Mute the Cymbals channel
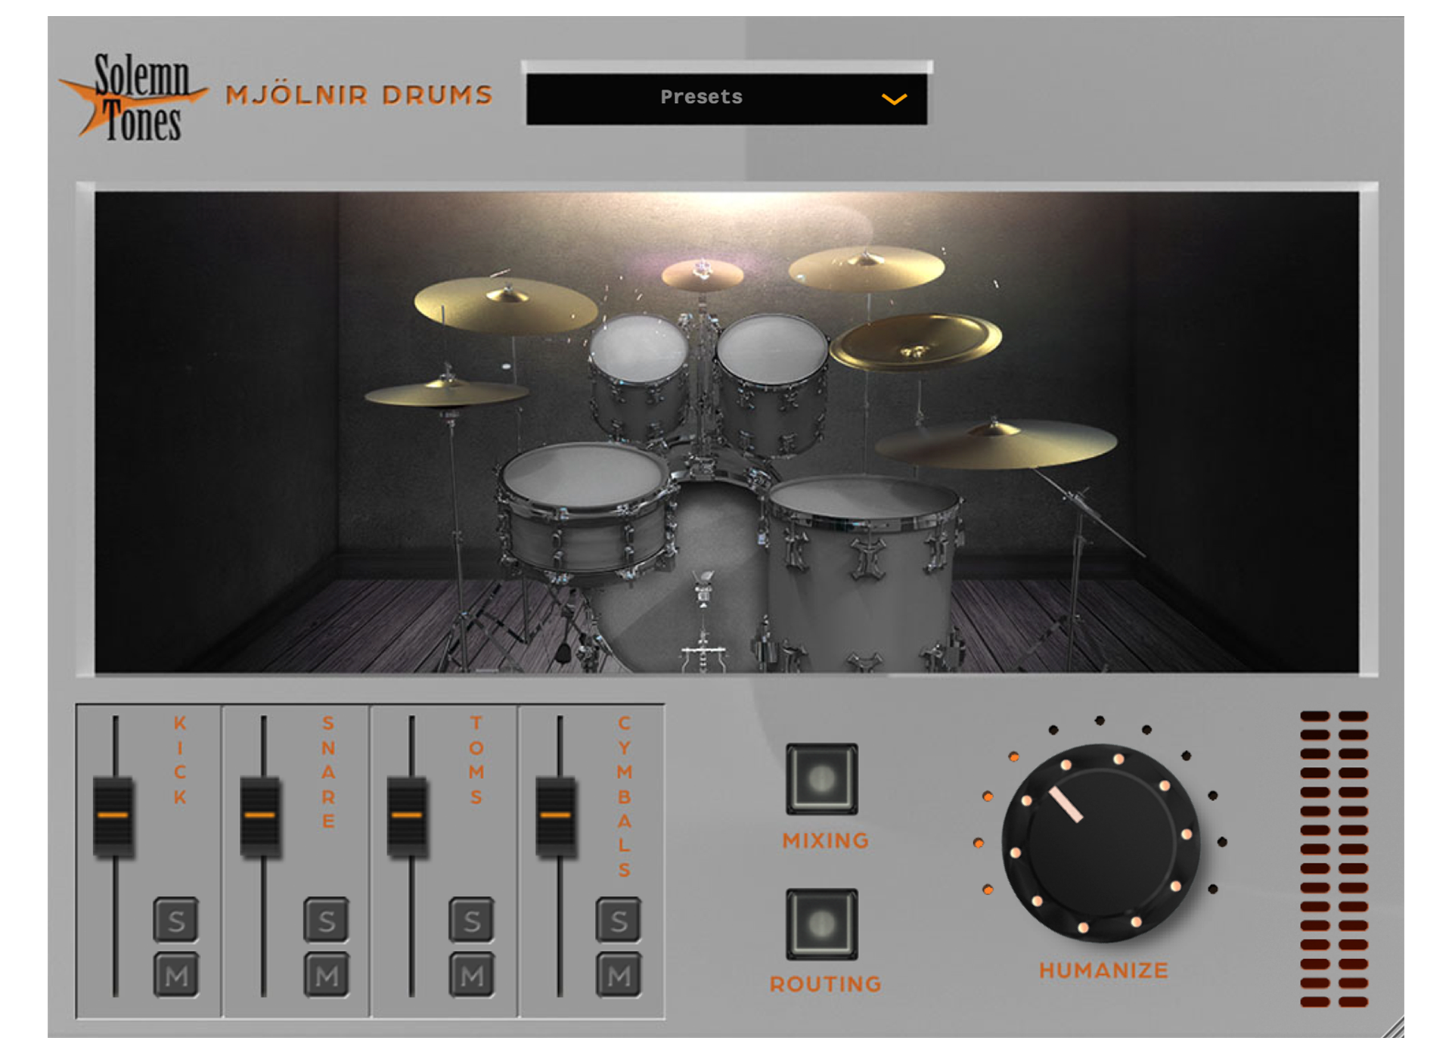Viewport: 1452px width, 1059px height. tap(619, 974)
